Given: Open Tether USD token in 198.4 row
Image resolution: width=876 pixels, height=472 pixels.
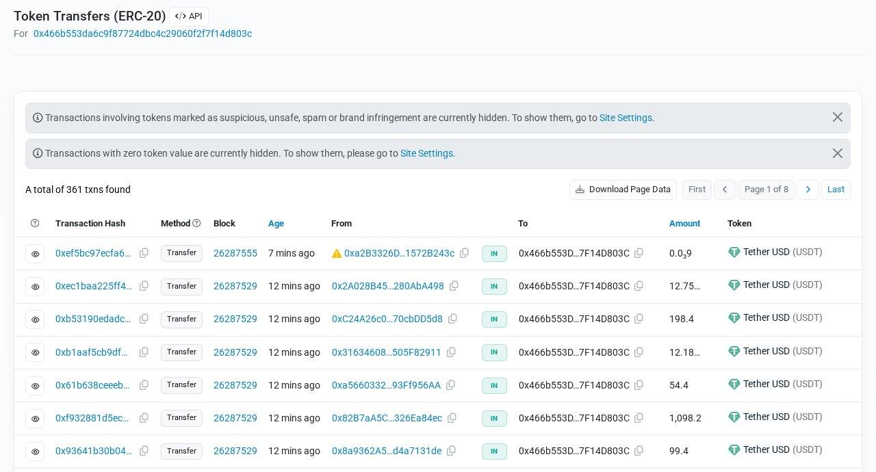Looking at the screenshot, I should pyautogui.click(x=775, y=318).
